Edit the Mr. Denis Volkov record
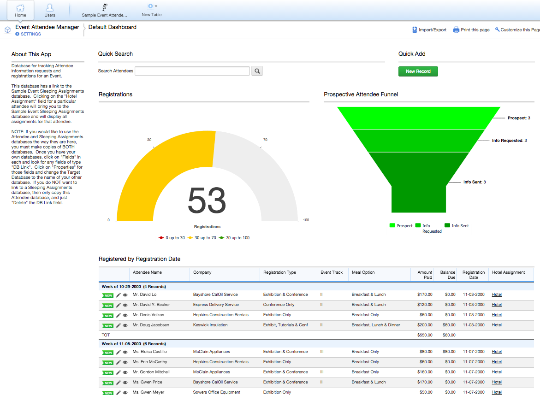540x395 pixels. pyautogui.click(x=118, y=315)
